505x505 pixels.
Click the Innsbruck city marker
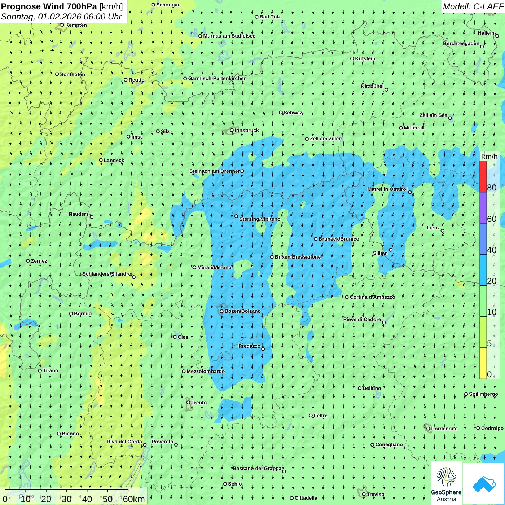232,131
